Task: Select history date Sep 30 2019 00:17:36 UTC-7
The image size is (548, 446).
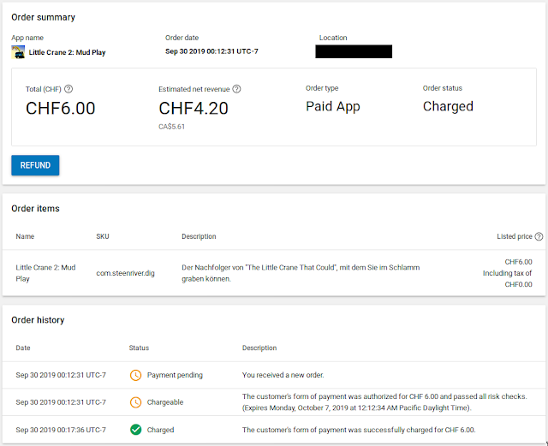Action: pyautogui.click(x=61, y=430)
